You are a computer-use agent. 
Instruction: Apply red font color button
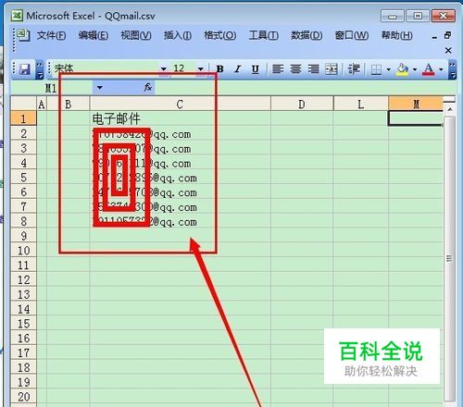pos(429,69)
